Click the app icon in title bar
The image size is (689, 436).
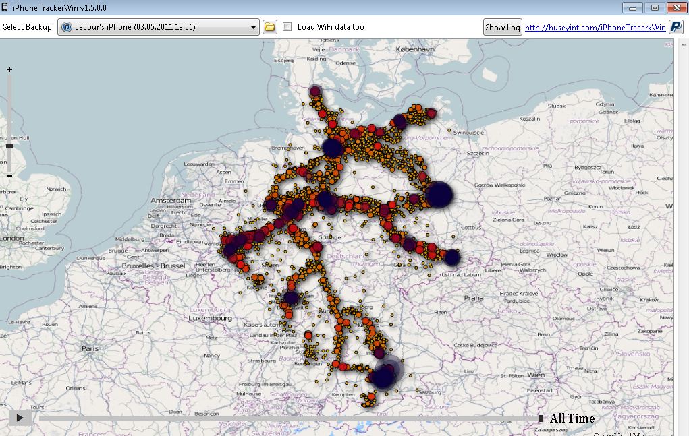[5, 7]
